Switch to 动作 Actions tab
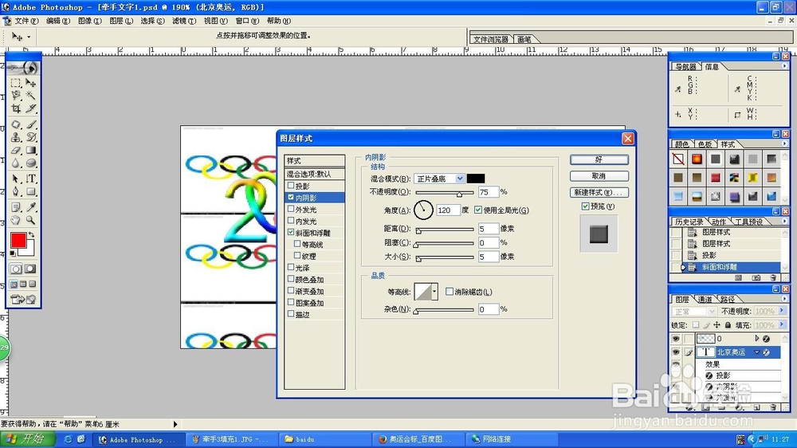The height and width of the screenshot is (448, 797). point(719,222)
